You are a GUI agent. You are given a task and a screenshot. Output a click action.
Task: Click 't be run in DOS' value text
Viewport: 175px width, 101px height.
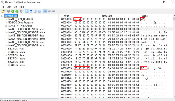(153, 39)
